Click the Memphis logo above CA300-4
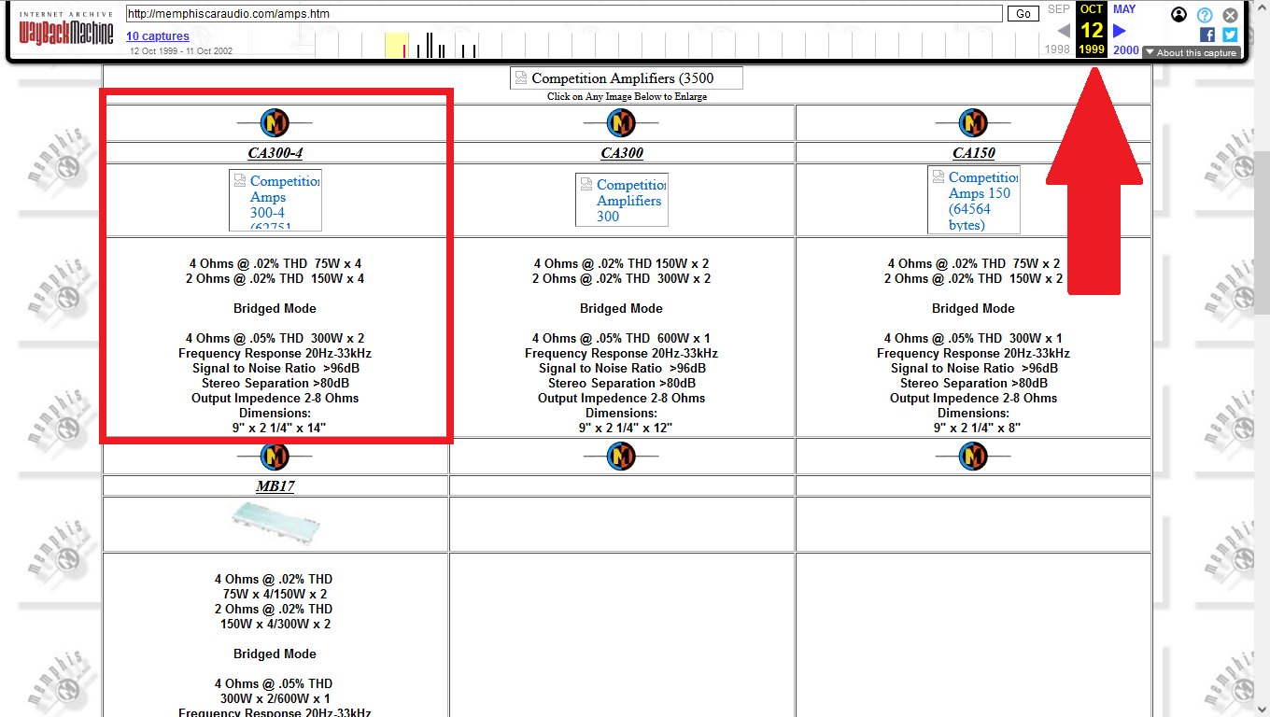The image size is (1270, 717). (275, 122)
